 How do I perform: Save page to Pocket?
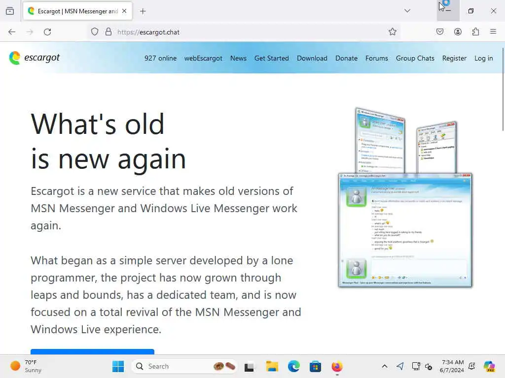pos(440,31)
